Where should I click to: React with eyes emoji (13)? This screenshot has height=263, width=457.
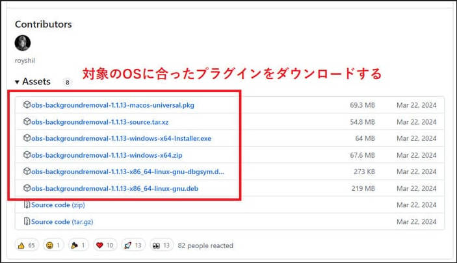[161, 245]
